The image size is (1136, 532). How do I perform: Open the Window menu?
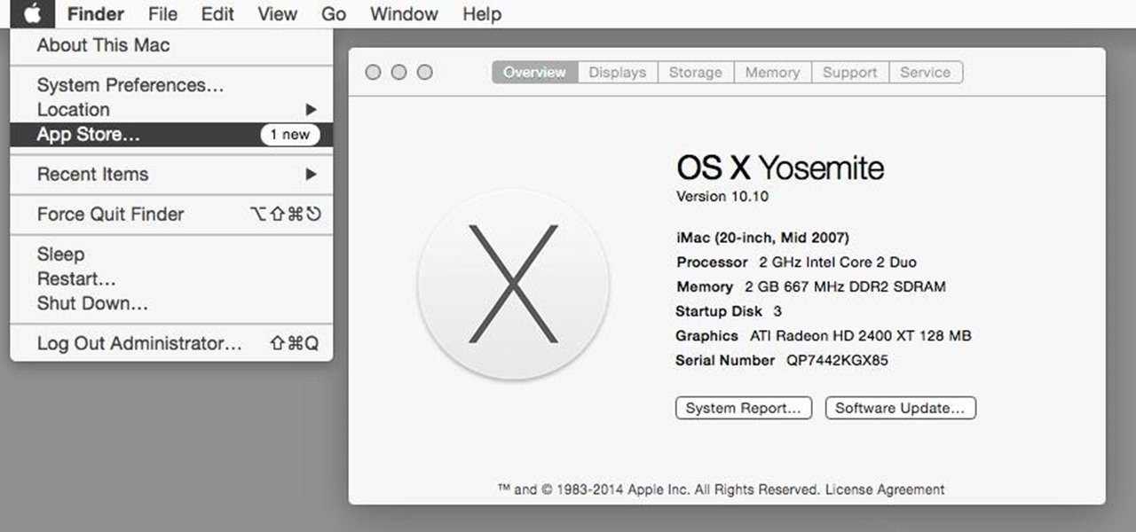(405, 14)
